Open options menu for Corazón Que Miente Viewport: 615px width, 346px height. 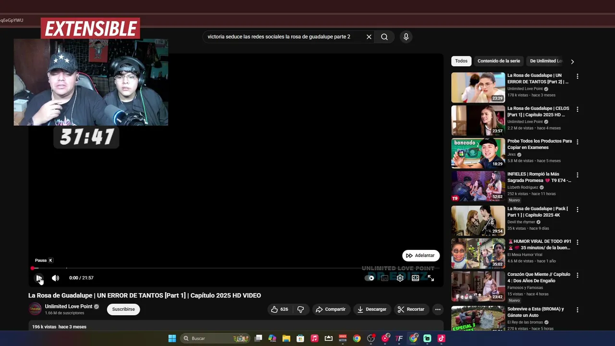(x=578, y=275)
